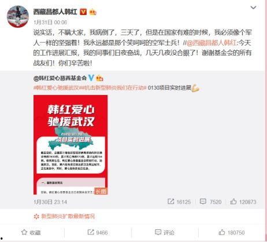
Task: Follow the @西藏昌都人韩红 mention in post text
Action: click(x=211, y=43)
